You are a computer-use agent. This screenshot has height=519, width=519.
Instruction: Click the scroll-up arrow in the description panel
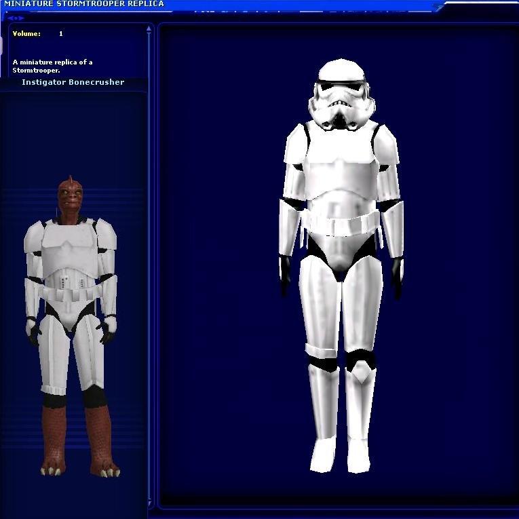point(149,28)
